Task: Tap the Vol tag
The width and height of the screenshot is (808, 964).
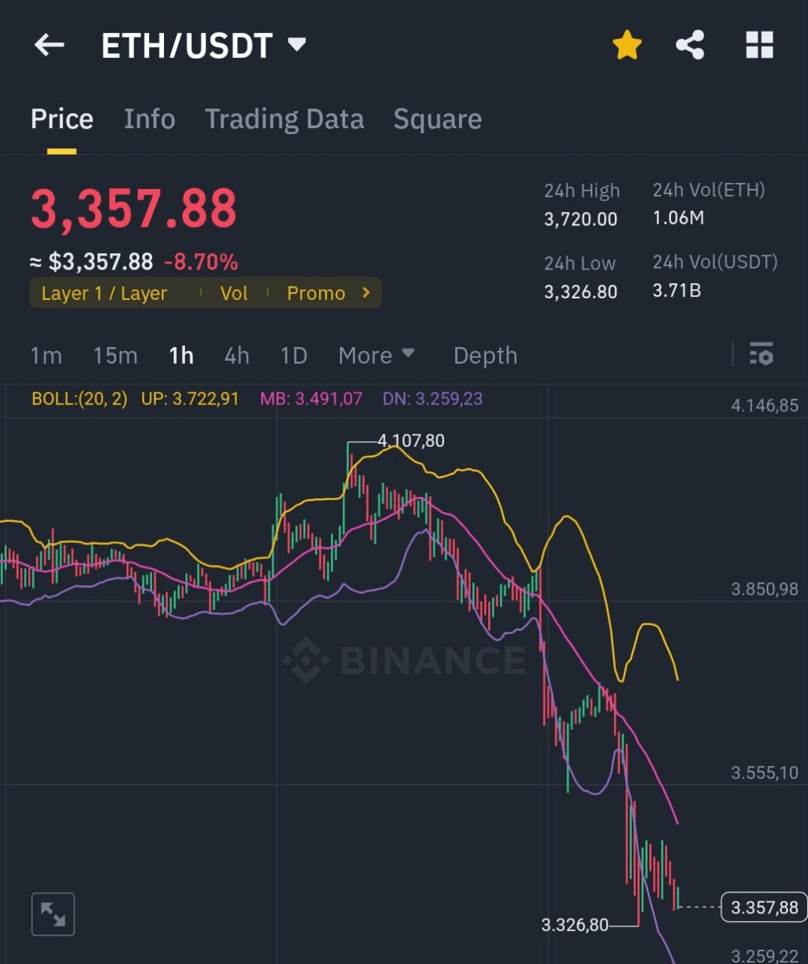Action: 233,293
